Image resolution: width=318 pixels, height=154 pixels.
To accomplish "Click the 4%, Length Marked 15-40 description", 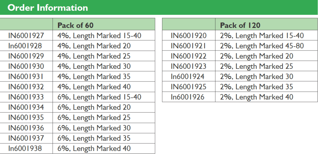I will (x=99, y=36).
